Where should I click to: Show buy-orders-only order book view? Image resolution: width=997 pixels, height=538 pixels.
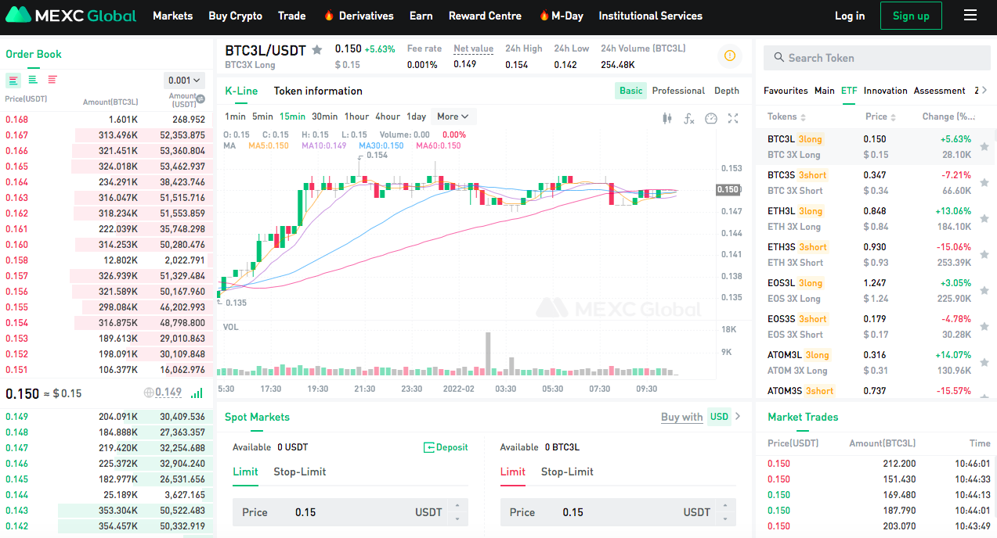[33, 80]
